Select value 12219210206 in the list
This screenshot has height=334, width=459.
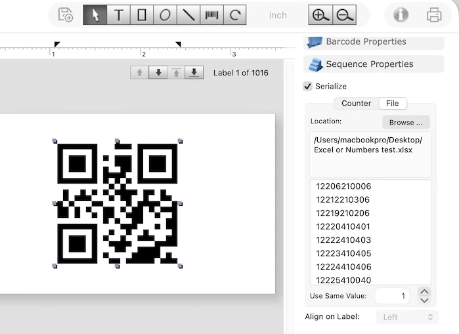[370, 213]
